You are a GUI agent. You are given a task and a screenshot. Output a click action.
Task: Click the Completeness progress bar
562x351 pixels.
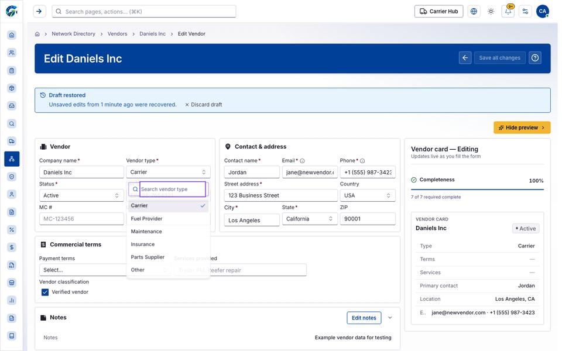478,189
